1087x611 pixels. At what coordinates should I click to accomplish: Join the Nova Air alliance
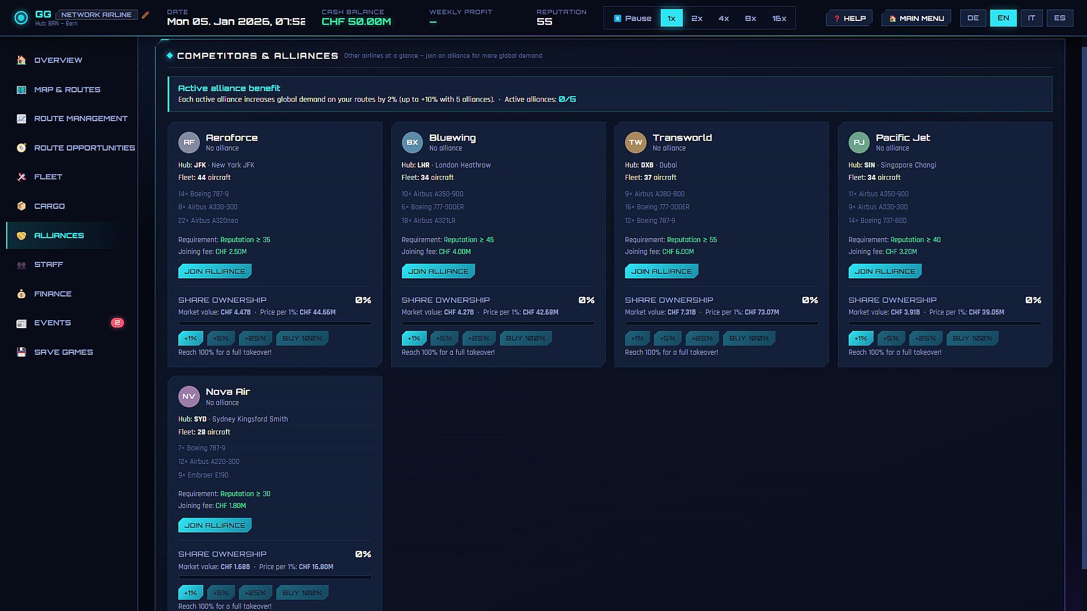point(215,525)
